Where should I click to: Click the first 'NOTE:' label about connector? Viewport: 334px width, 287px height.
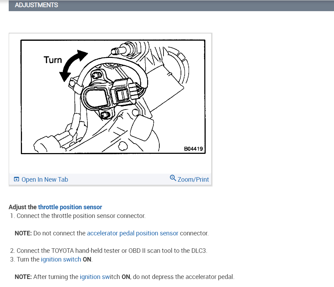tap(23, 233)
